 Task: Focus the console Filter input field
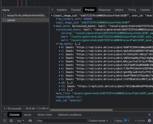point(61,121)
